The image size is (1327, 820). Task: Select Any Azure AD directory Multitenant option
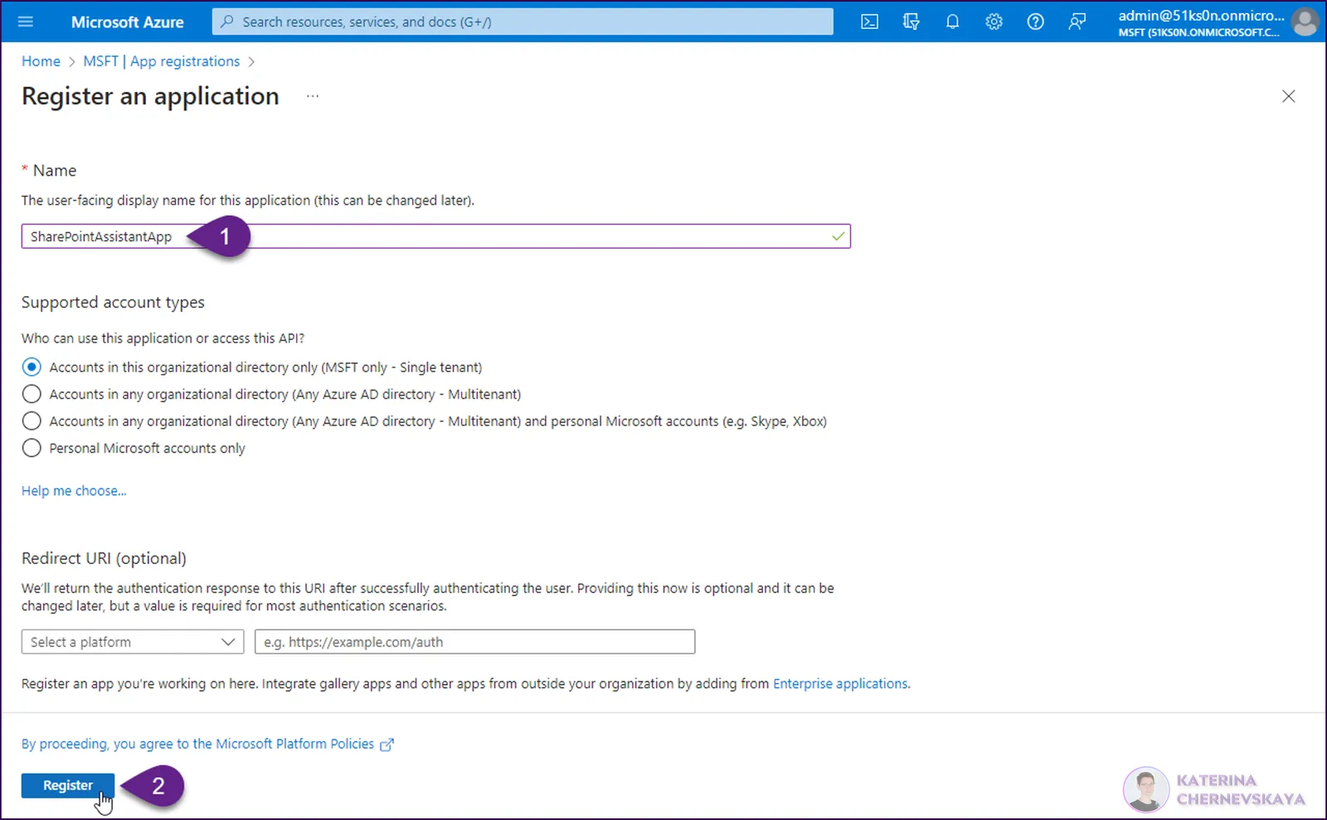click(x=32, y=394)
